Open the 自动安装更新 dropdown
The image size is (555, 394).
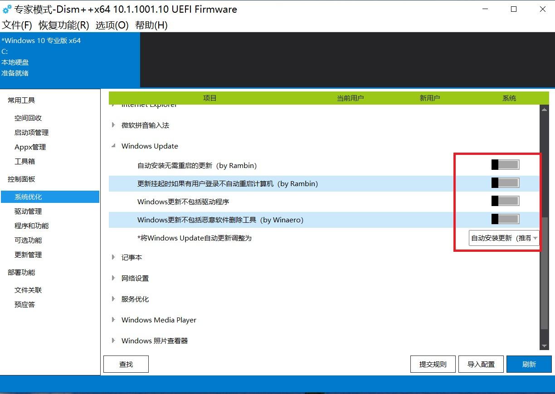click(x=504, y=238)
